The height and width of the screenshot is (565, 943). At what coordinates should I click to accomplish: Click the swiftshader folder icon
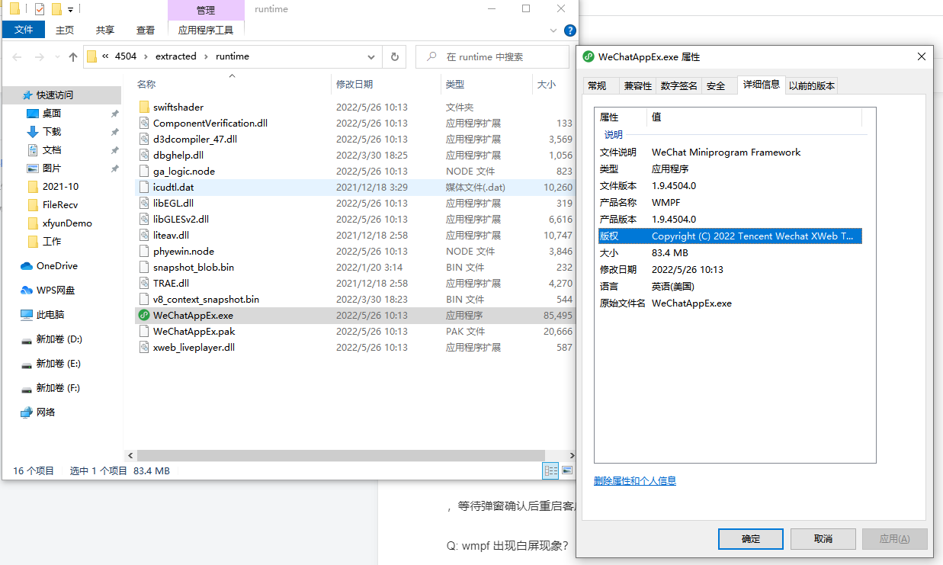(145, 107)
